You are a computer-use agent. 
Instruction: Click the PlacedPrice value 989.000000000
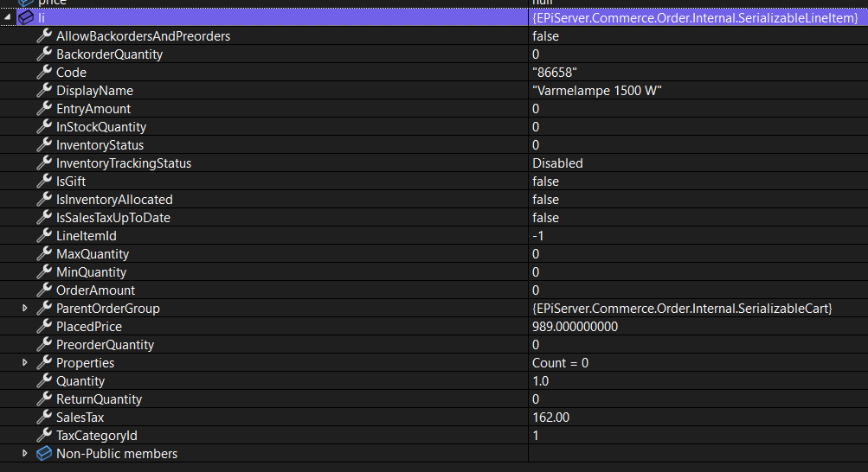click(x=575, y=327)
